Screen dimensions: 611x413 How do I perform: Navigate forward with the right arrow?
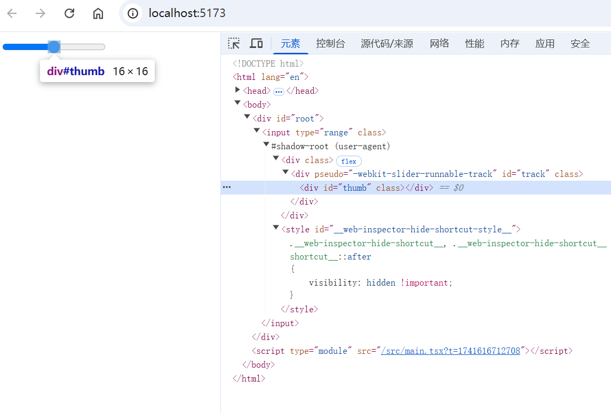tap(41, 13)
